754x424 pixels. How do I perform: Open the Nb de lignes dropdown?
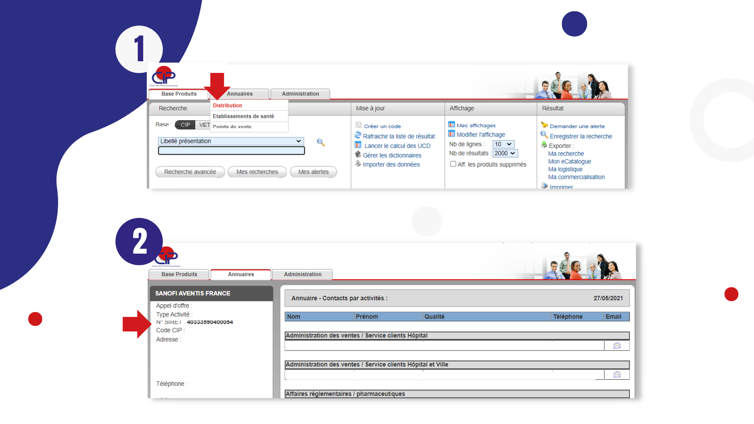point(503,144)
